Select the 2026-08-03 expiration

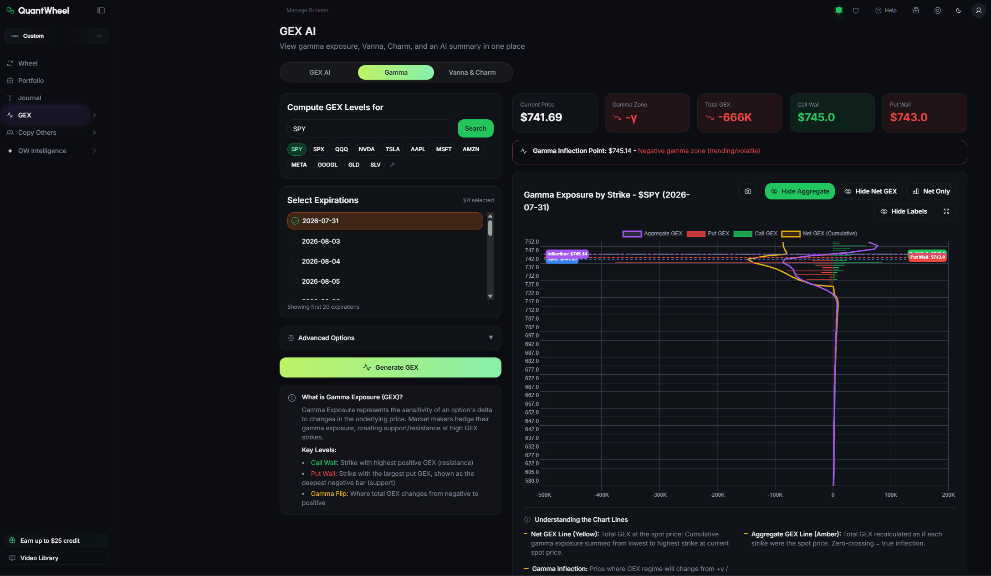(x=385, y=241)
